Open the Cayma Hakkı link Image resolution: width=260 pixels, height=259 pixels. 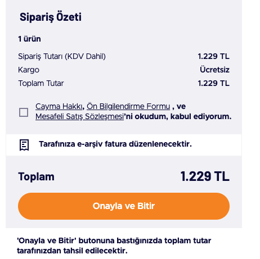point(59,106)
